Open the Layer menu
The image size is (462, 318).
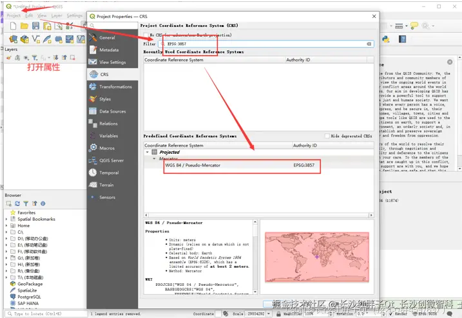click(x=57, y=15)
